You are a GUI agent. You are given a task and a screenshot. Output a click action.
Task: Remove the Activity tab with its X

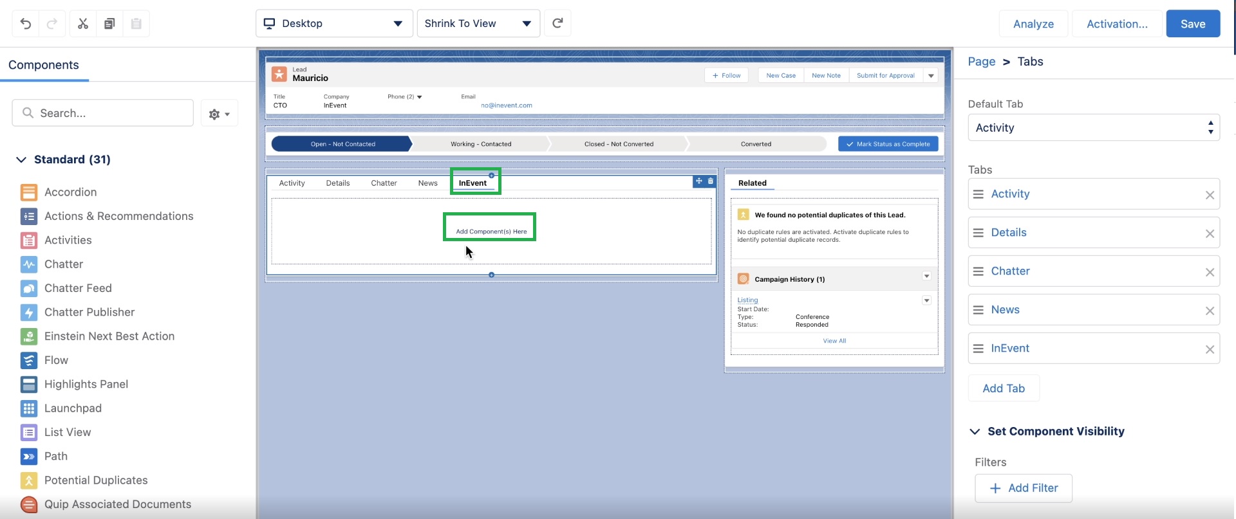tap(1210, 195)
